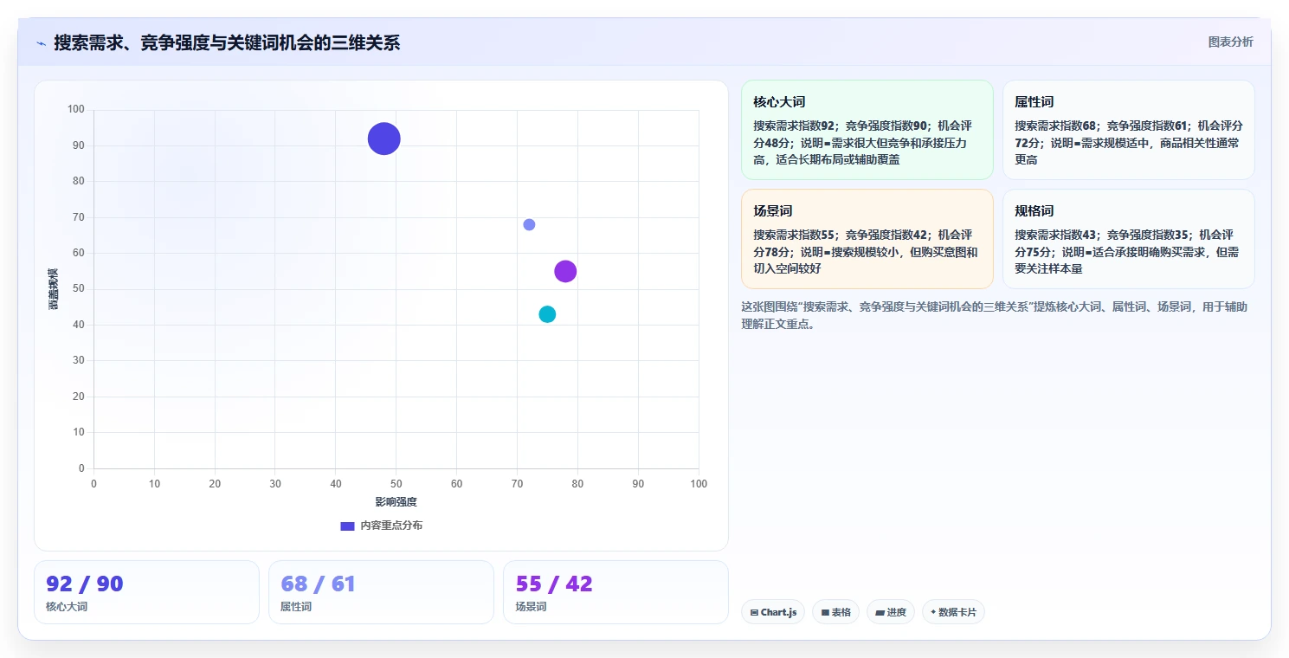Select the large indigo bubble at top
The width and height of the screenshot is (1289, 658).
click(383, 139)
